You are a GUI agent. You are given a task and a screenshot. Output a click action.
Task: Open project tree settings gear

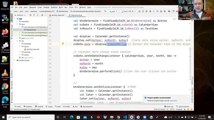pos(42,15)
